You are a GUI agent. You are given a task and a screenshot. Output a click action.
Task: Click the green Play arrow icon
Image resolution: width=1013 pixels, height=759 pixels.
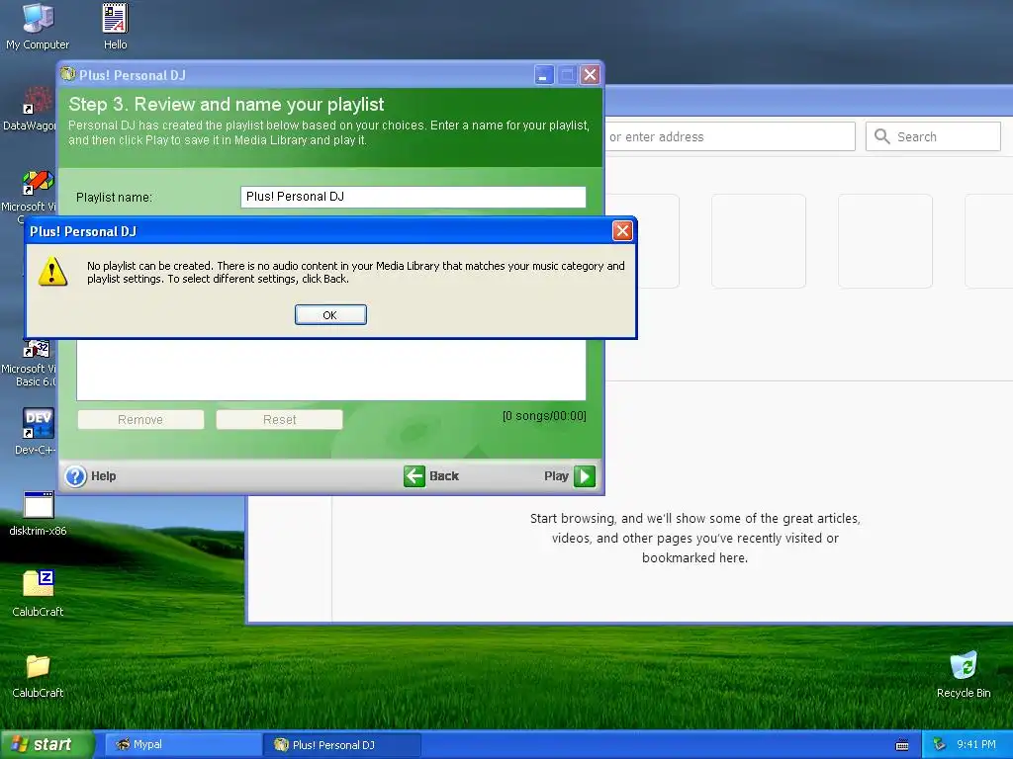(x=584, y=476)
